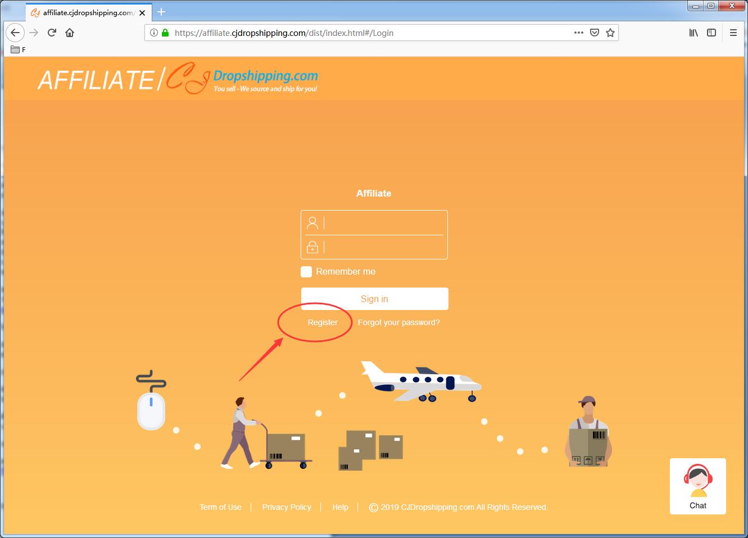Expand page actions three-dot menu
The height and width of the screenshot is (538, 748).
[x=578, y=33]
